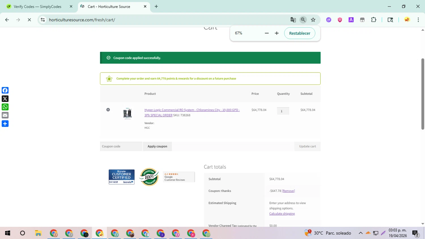
Task: Click the Google Customer Reviews badge
Action: (x=179, y=177)
